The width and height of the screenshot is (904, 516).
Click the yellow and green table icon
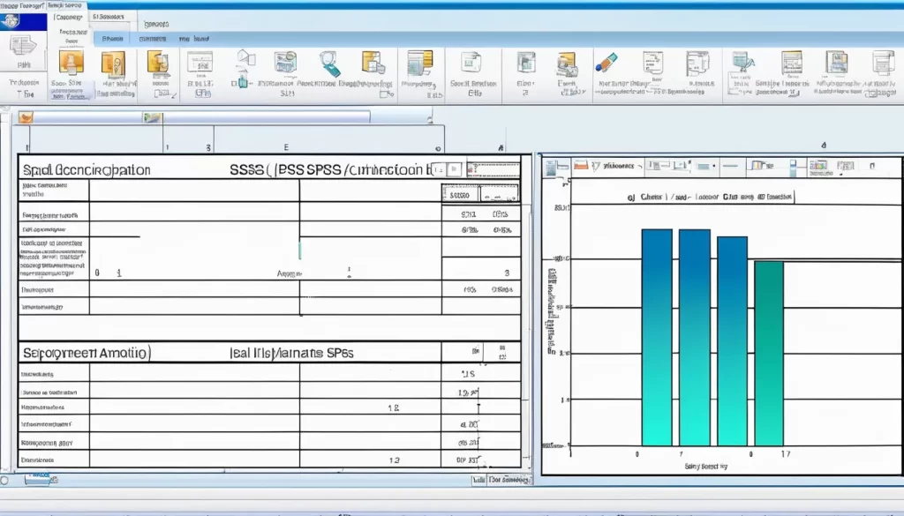tap(419, 63)
